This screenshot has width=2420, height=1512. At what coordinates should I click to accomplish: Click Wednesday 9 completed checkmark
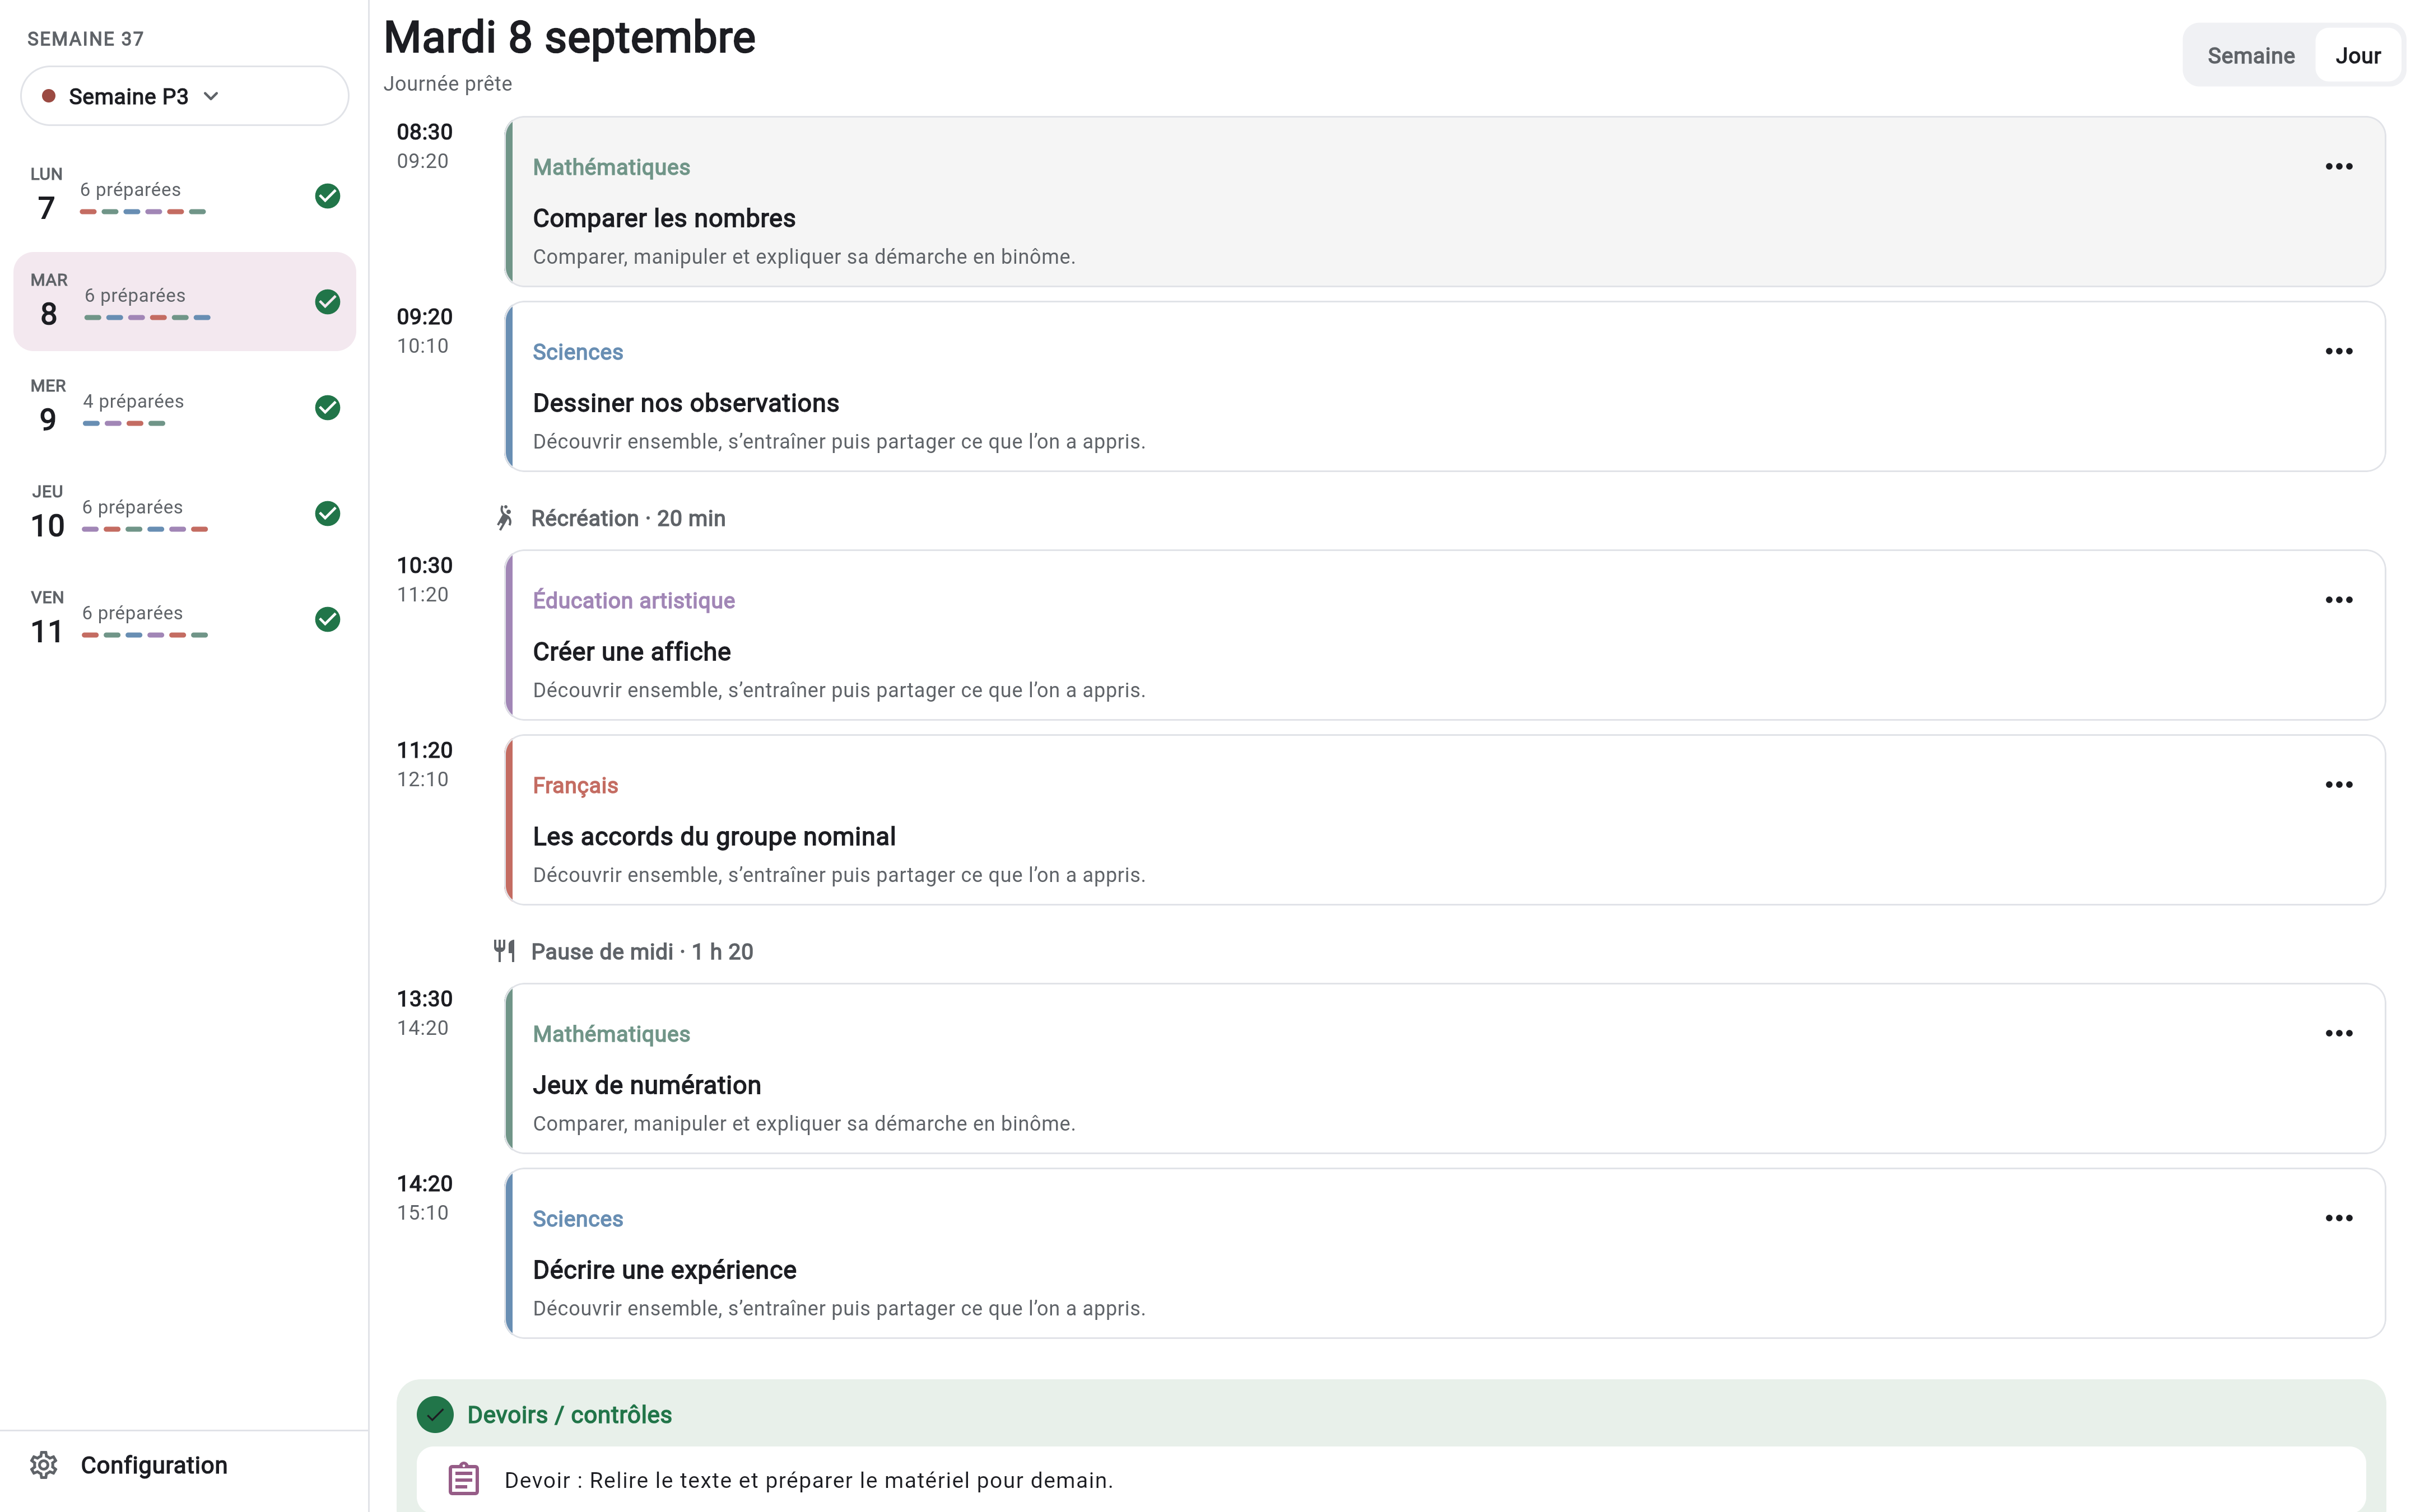[x=327, y=408]
